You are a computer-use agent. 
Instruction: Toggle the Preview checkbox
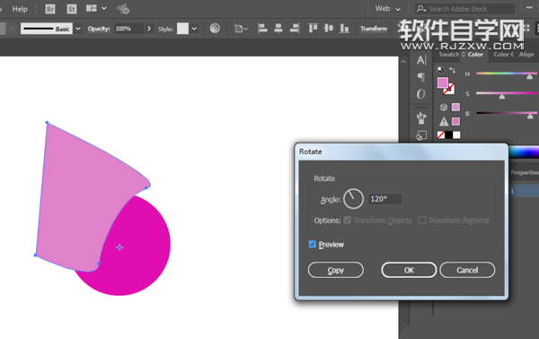[x=312, y=244]
